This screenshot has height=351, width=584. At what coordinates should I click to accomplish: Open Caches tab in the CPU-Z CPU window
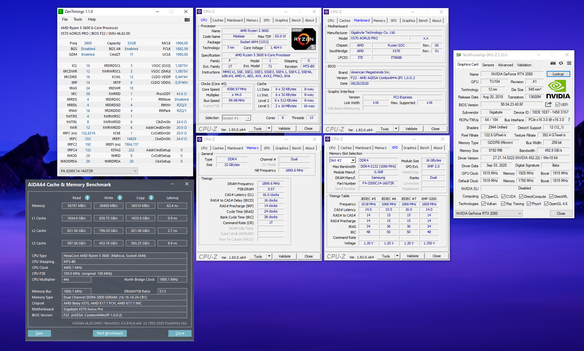coord(218,20)
